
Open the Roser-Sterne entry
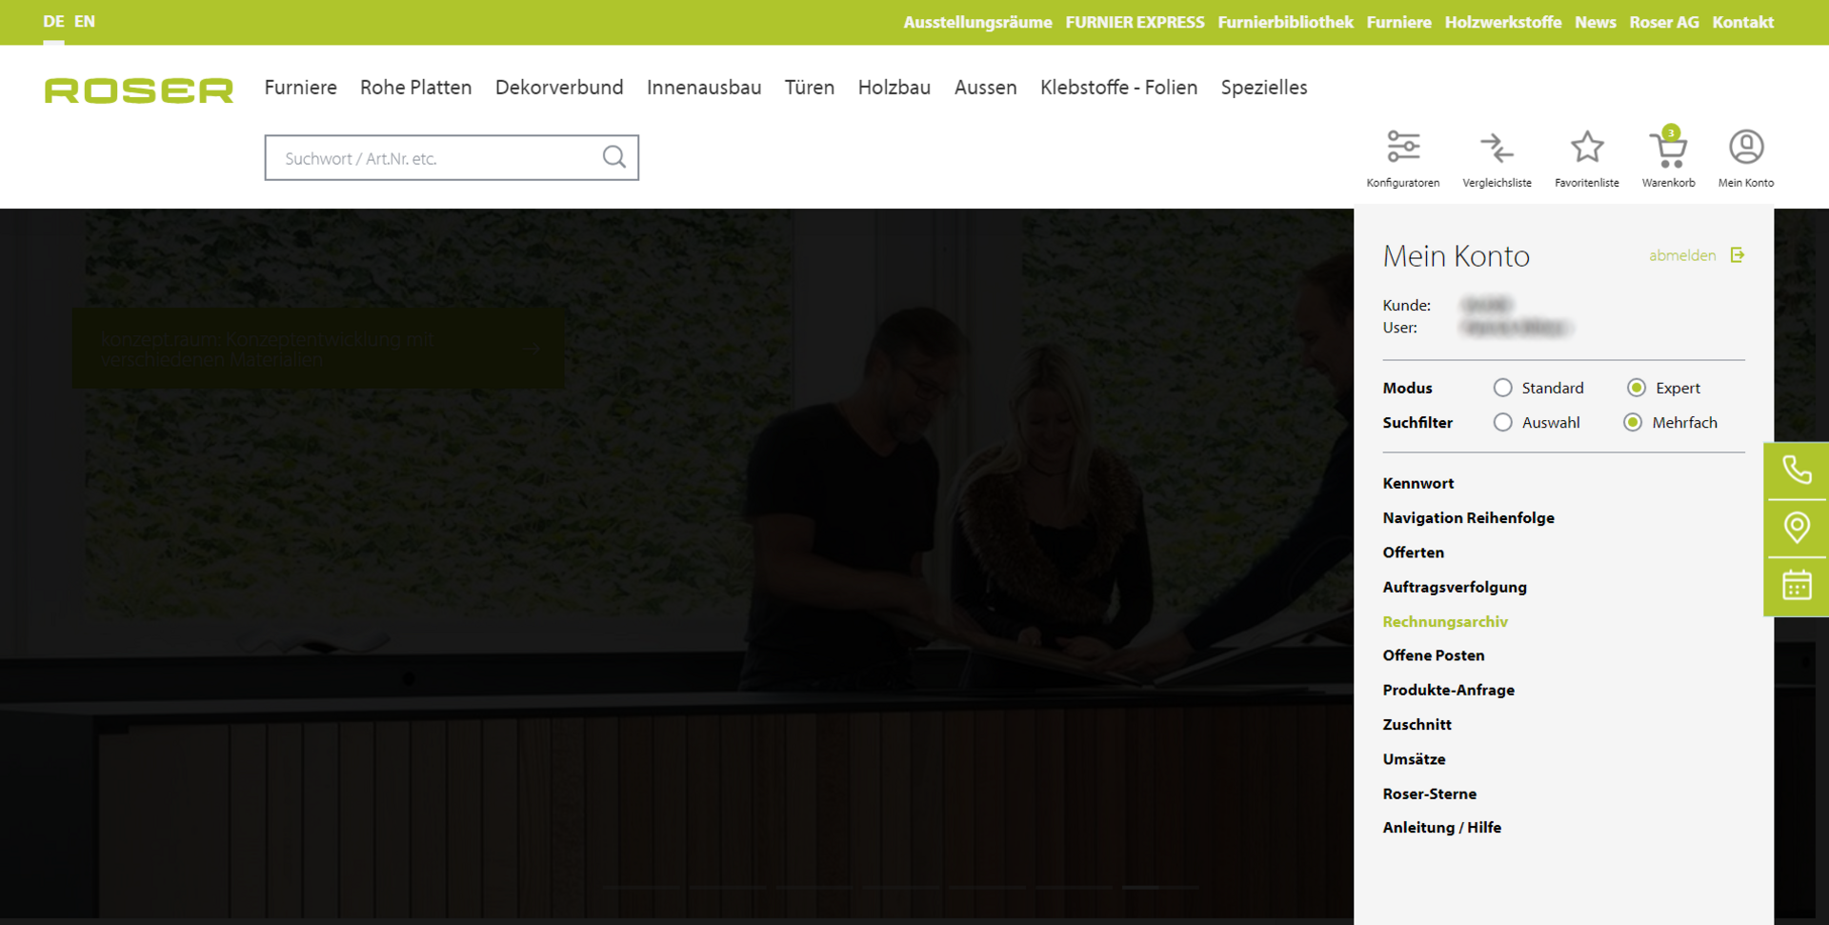1429,794
